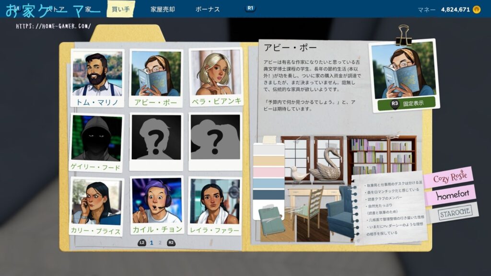The height and width of the screenshot is (276, 491).
Task: Click the Cozy Rosie brand tag
Action: point(450,177)
